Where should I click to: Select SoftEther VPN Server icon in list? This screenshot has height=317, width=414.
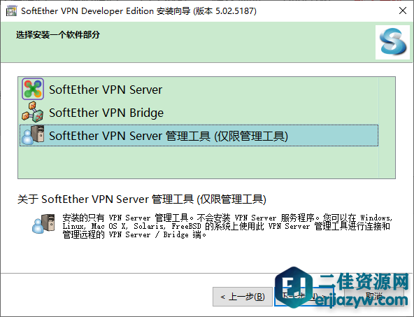(33, 89)
